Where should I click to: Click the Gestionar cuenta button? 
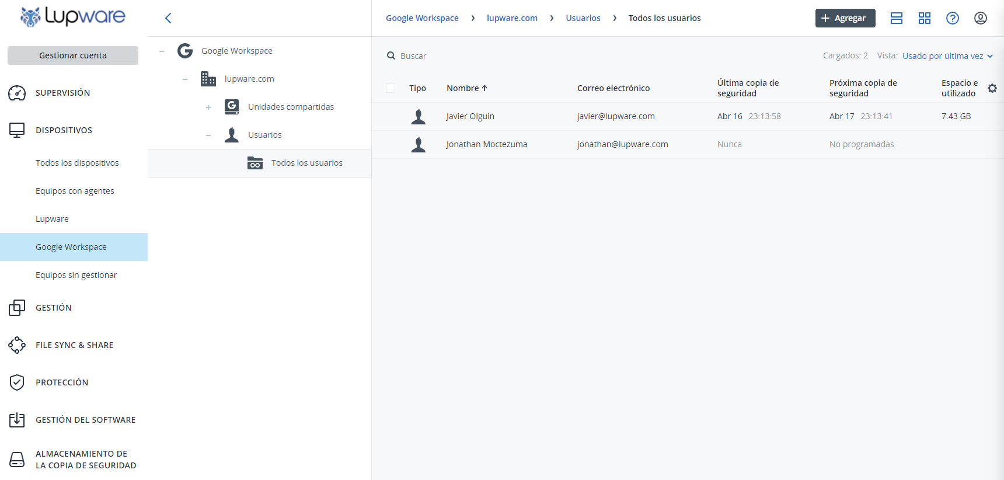(73, 55)
